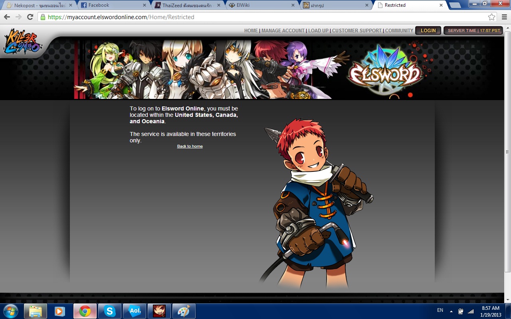Image resolution: width=511 pixels, height=319 pixels.
Task: Bookmark this page with the star icon
Action: 492,17
